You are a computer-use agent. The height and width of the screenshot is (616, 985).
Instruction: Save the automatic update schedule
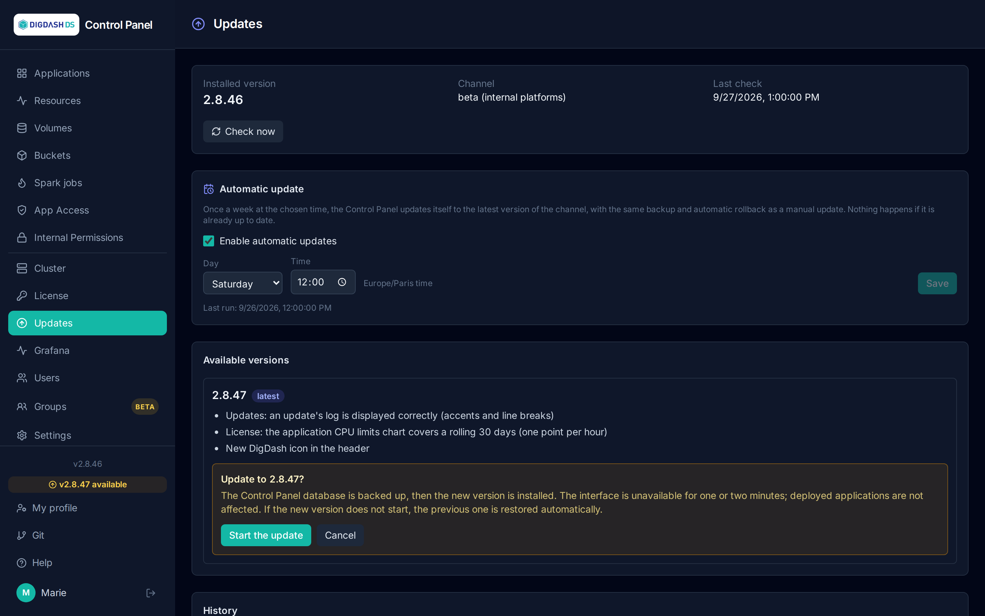coord(937,283)
